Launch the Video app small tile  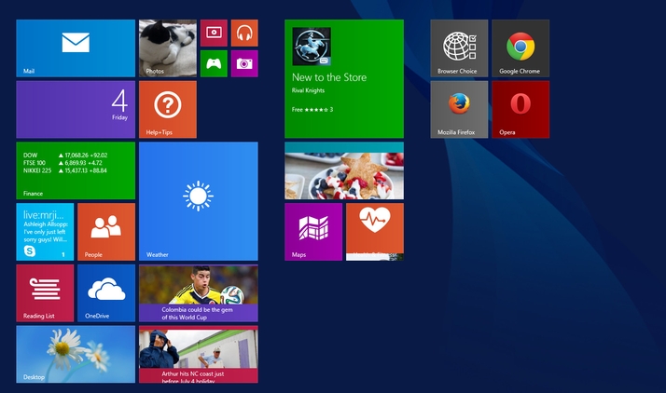[214, 33]
